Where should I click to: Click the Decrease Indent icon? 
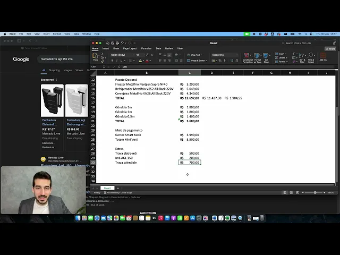[x=176, y=61]
